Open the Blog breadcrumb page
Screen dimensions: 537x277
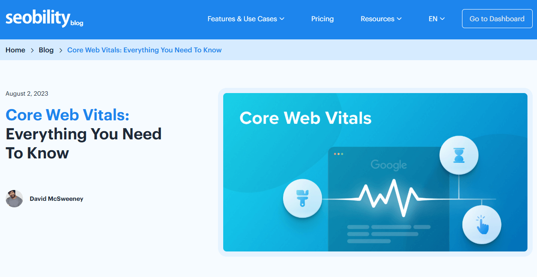(x=46, y=50)
